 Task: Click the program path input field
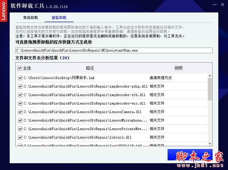coord(114,50)
